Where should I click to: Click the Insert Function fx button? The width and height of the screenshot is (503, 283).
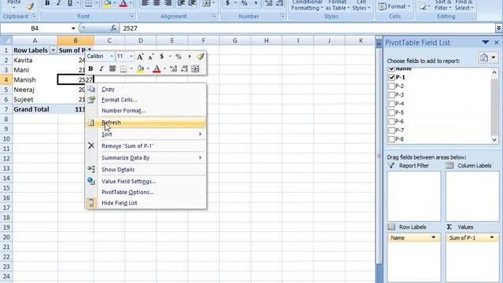(x=113, y=28)
